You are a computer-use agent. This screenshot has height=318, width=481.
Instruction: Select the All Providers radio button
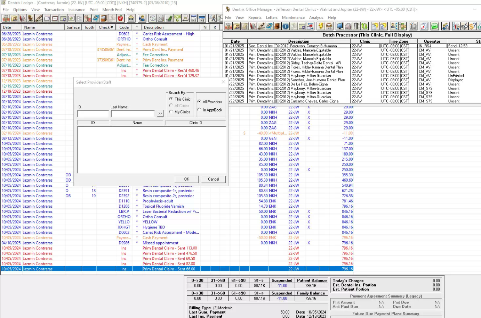pyautogui.click(x=210, y=102)
